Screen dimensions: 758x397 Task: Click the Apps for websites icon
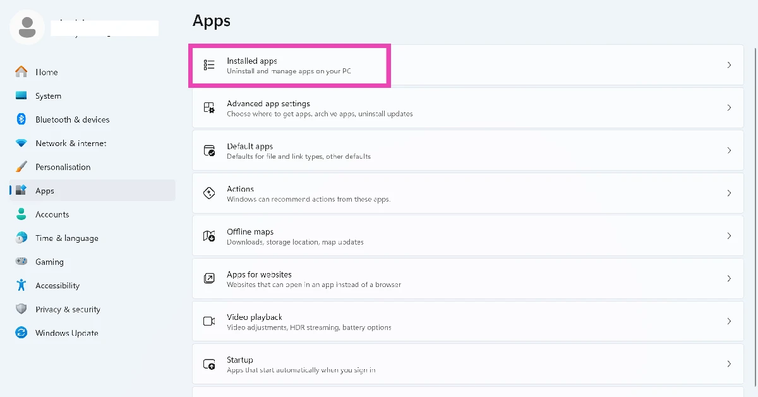[208, 278]
